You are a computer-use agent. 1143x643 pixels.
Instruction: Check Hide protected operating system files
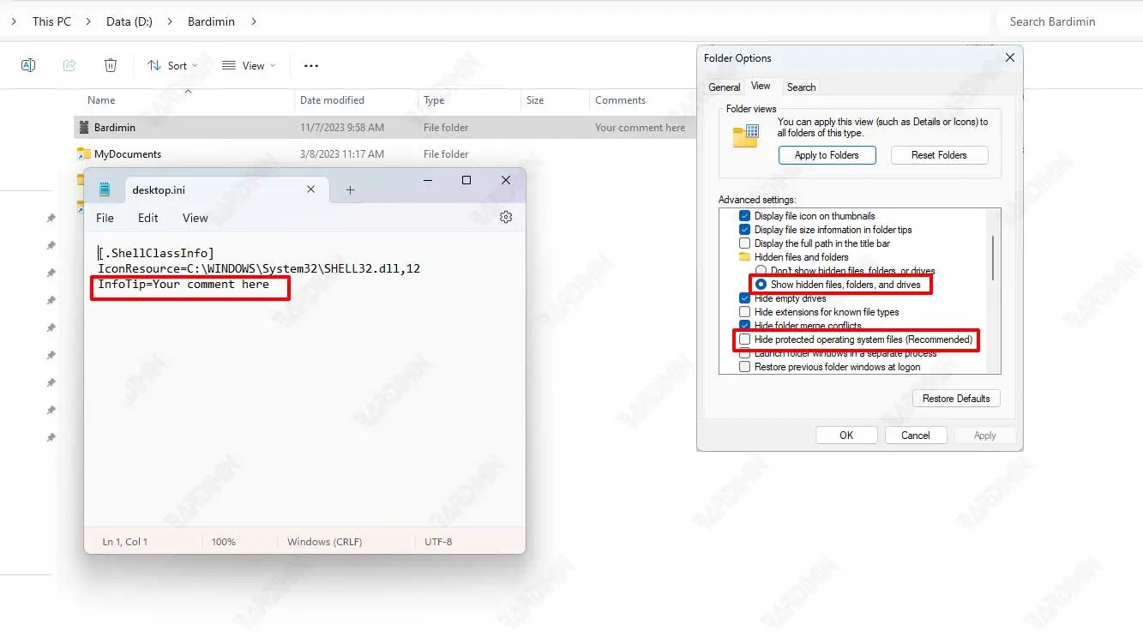(x=745, y=340)
